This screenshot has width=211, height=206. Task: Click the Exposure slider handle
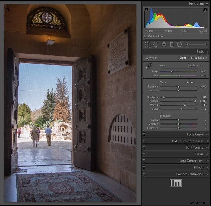[x=178, y=87]
